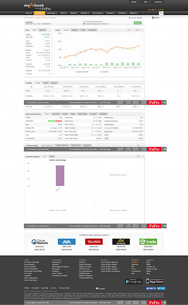Click the AVA broker logo

(67, 242)
